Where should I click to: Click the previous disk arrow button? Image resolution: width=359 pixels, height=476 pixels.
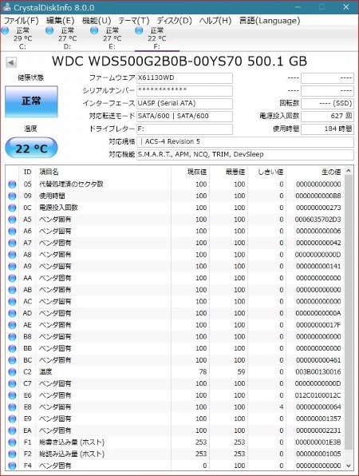11,62
